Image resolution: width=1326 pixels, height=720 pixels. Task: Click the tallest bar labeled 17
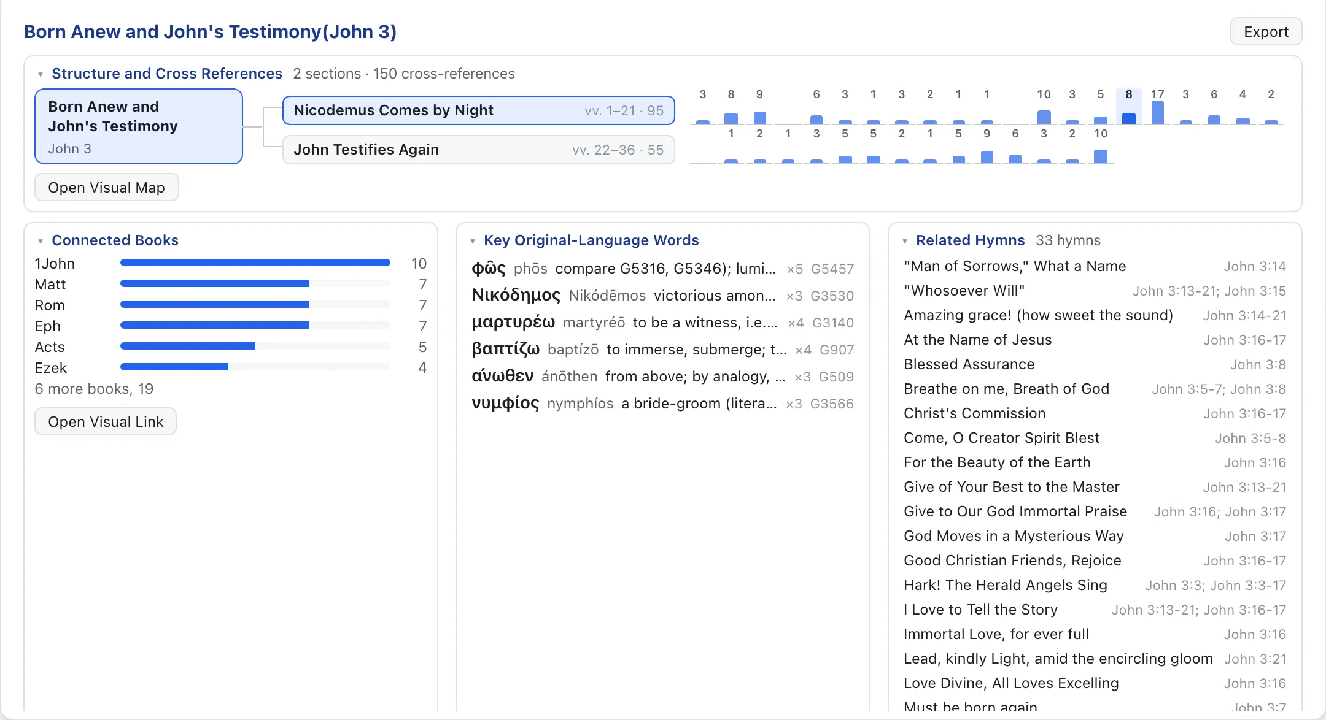click(1157, 112)
